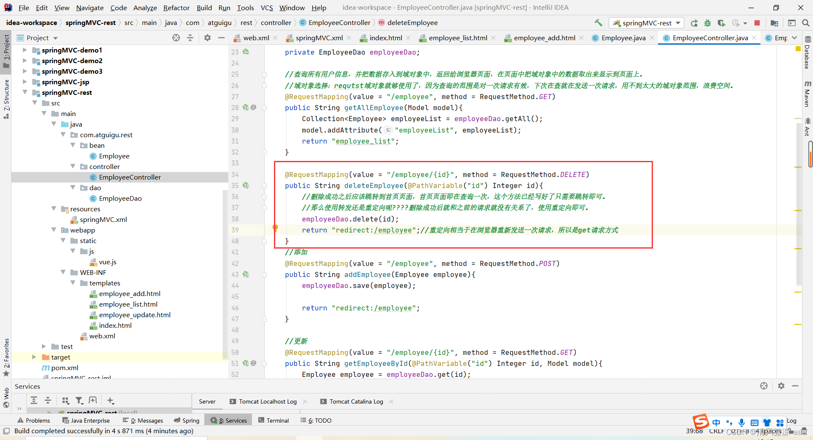Switch to springMVC.xml editor tab
This screenshot has width=813, height=440.
tap(319, 38)
